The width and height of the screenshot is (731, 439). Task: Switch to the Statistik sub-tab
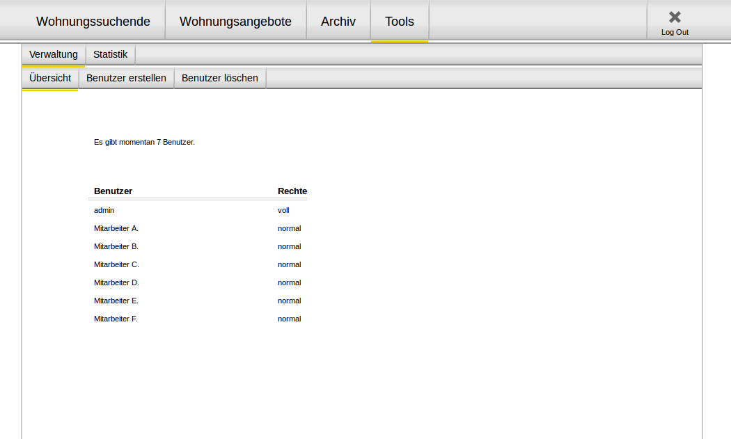click(111, 54)
